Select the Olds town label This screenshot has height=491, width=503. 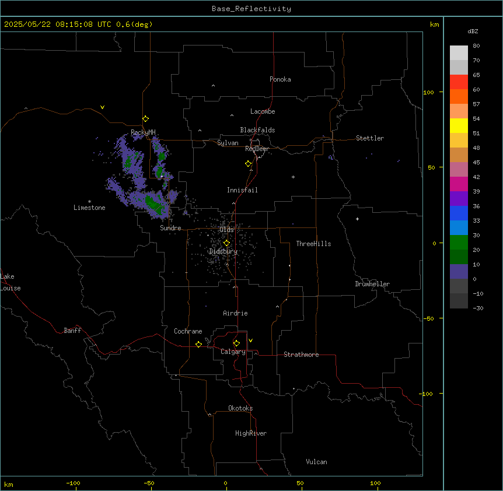coord(226,230)
